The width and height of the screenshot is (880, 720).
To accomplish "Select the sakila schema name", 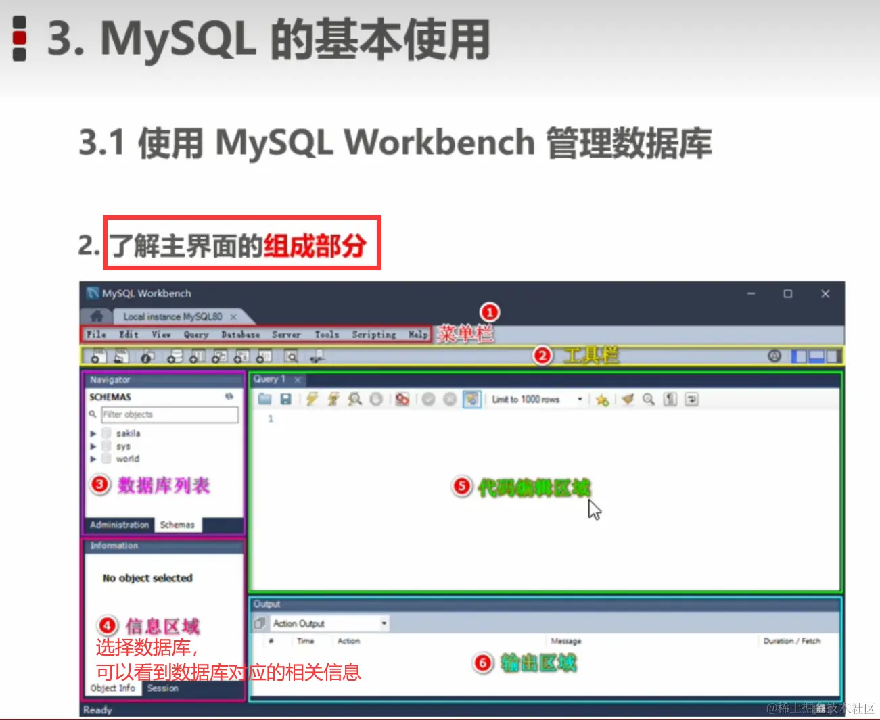I will [128, 433].
